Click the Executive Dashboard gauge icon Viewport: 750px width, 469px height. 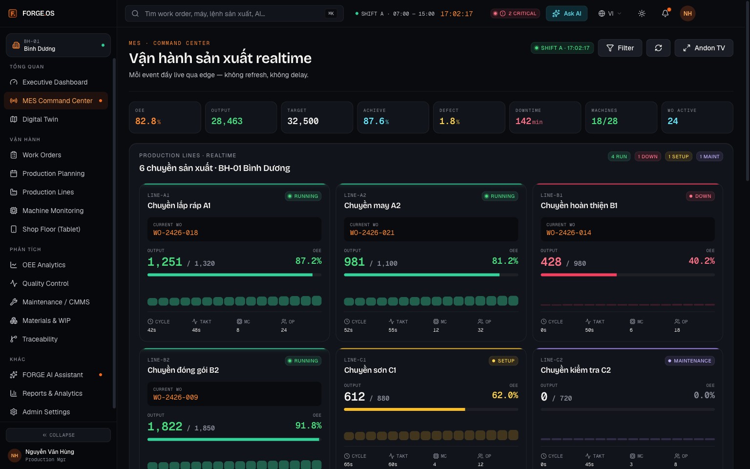(x=14, y=82)
